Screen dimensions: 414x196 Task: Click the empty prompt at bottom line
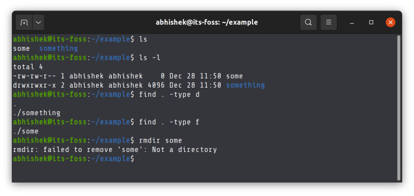73,159
